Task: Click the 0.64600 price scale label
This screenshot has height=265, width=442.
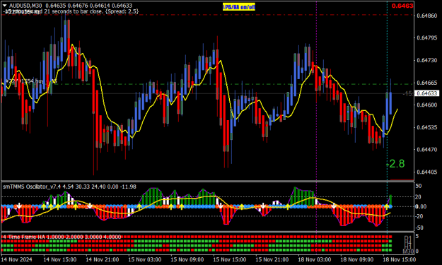Action: 427,105
